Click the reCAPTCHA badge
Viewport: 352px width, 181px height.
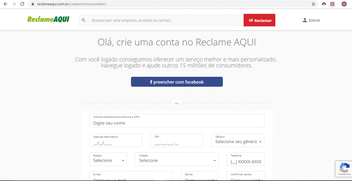tap(344, 169)
